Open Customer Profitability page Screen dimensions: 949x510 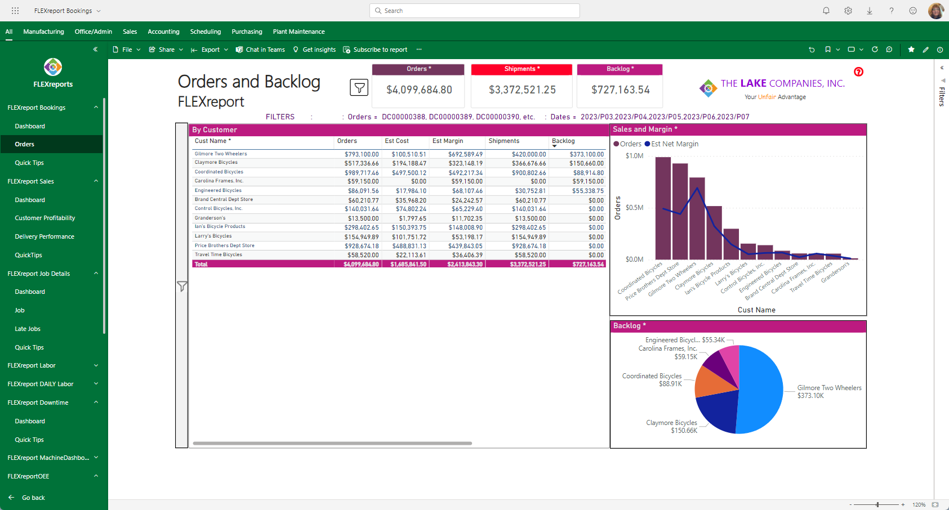click(45, 218)
